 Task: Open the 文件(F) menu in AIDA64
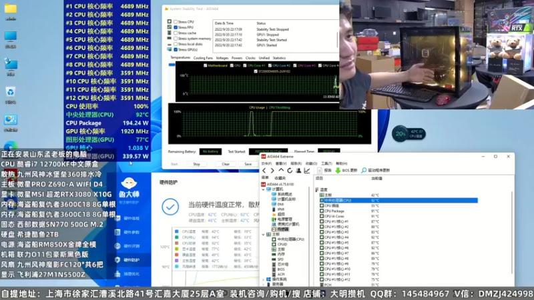266,163
